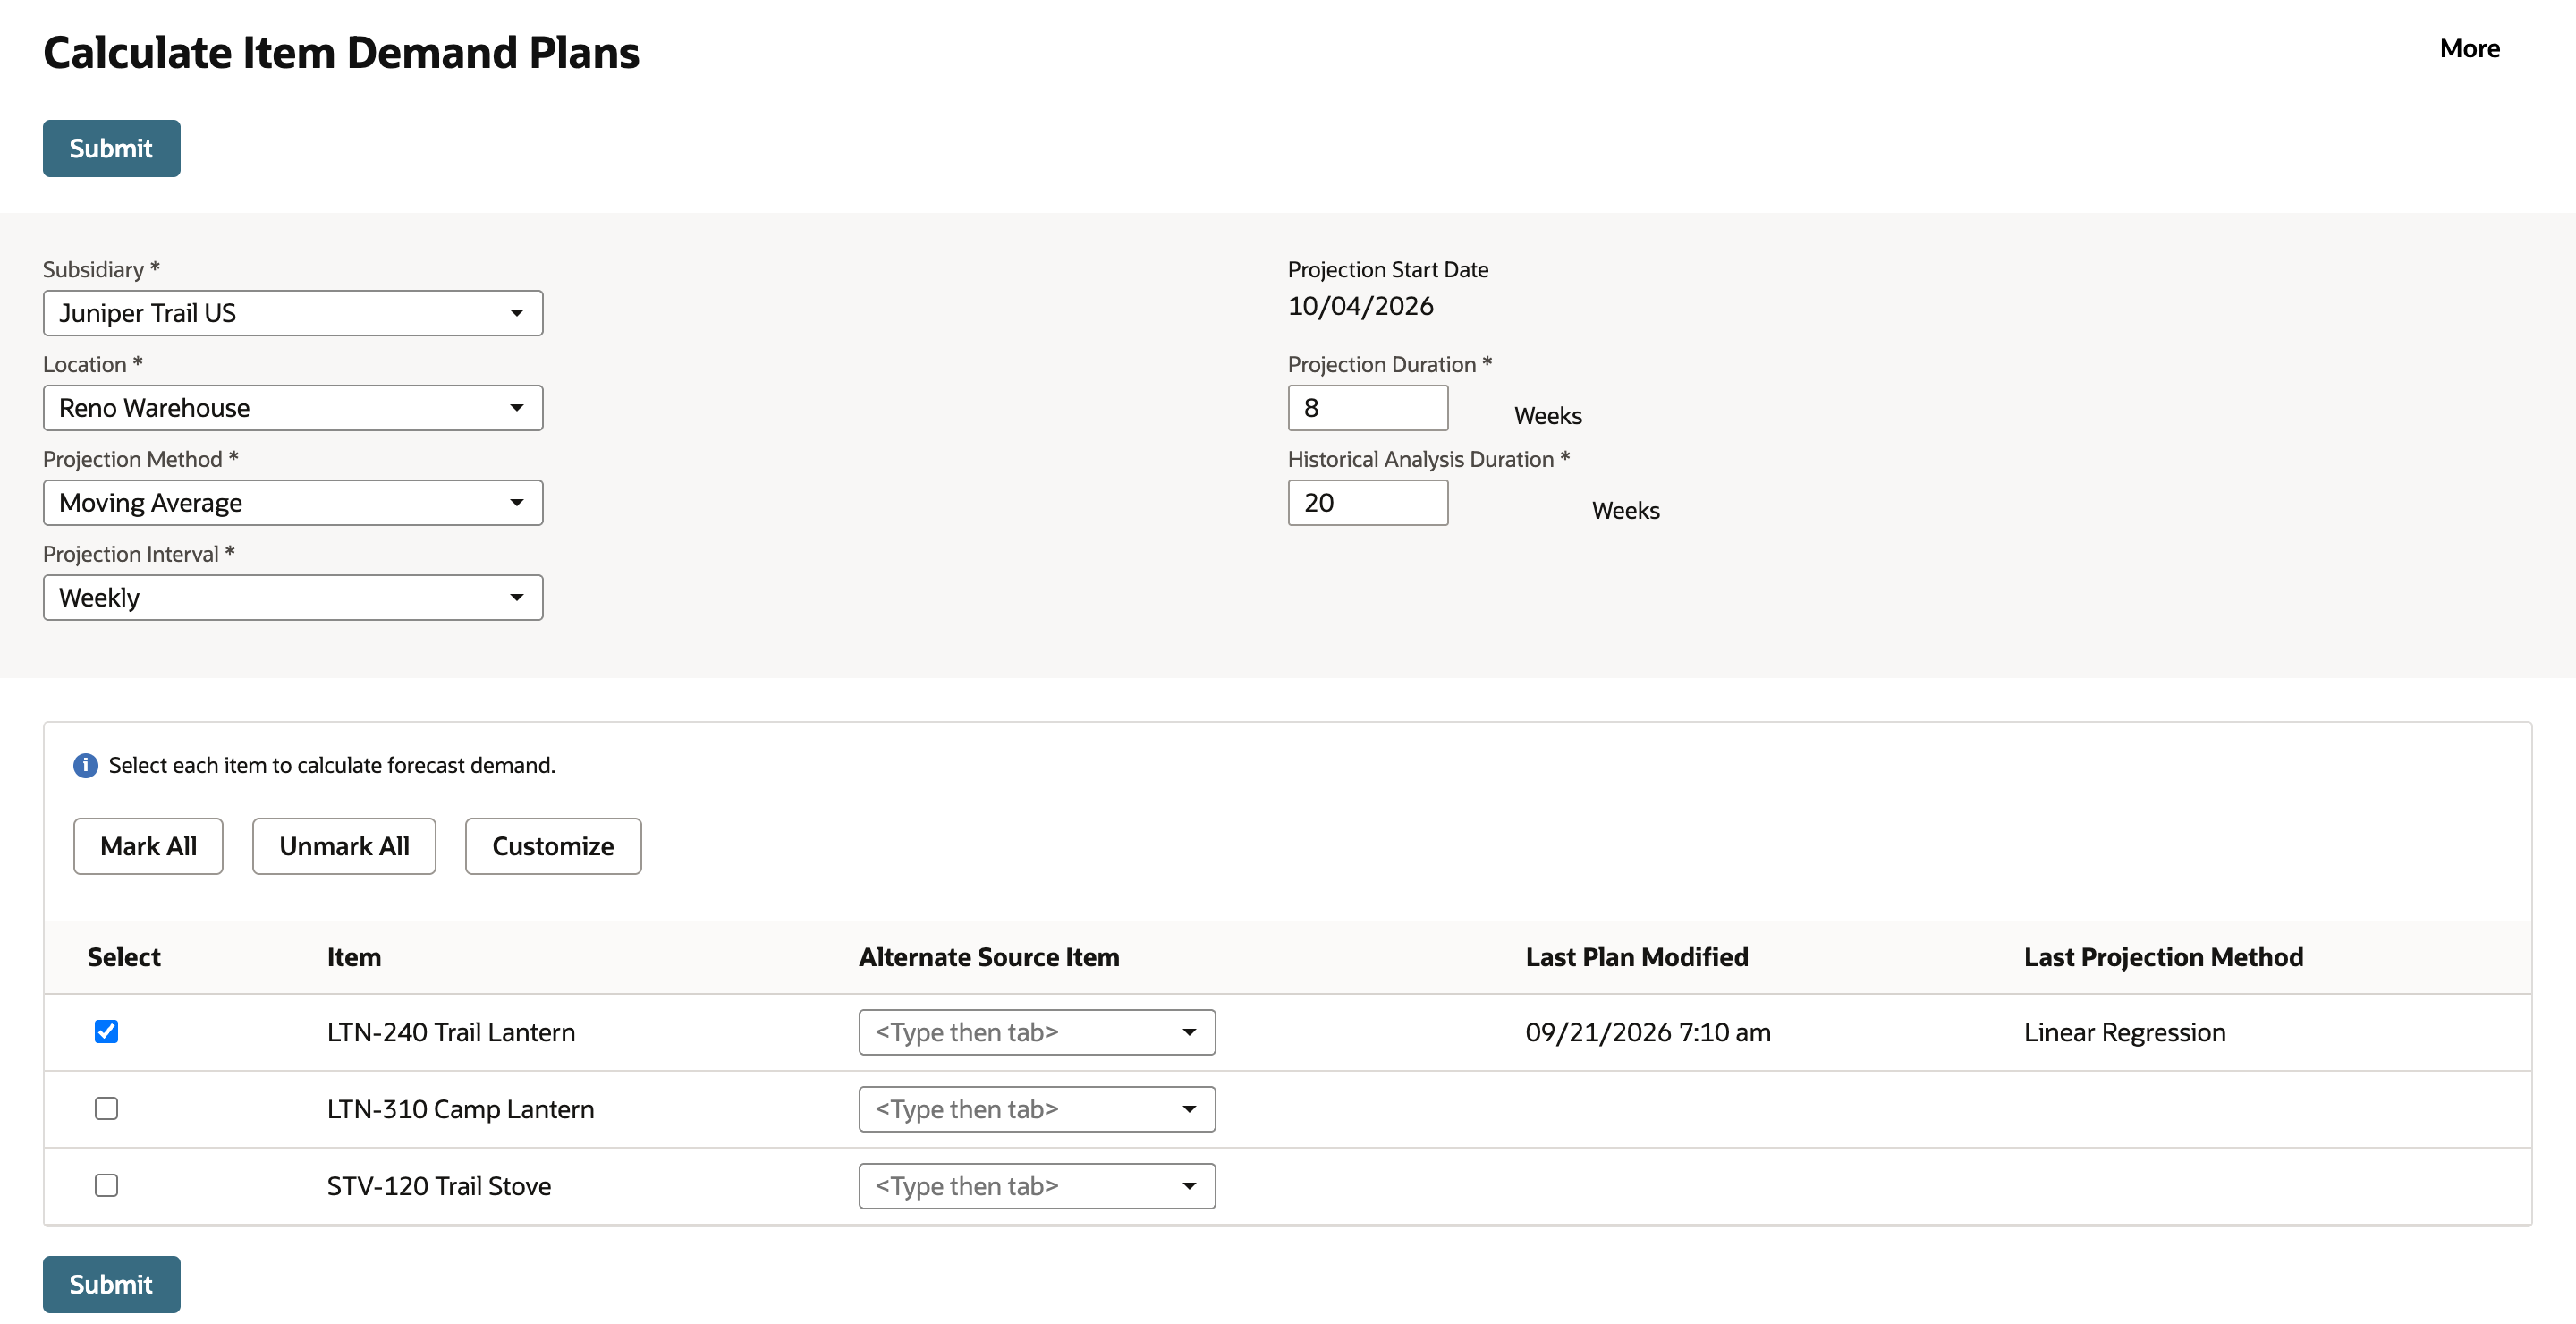The height and width of the screenshot is (1324, 2576).
Task: Click the LTN-310 Camp Lantern item name
Action: (460, 1109)
